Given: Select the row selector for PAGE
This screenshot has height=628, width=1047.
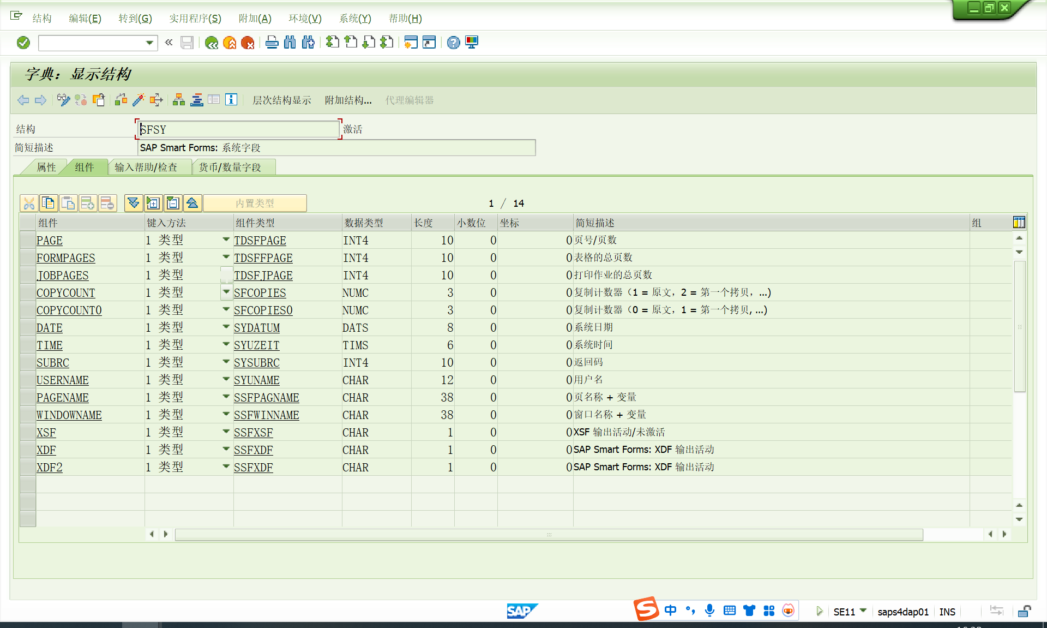Looking at the screenshot, I should [28, 240].
